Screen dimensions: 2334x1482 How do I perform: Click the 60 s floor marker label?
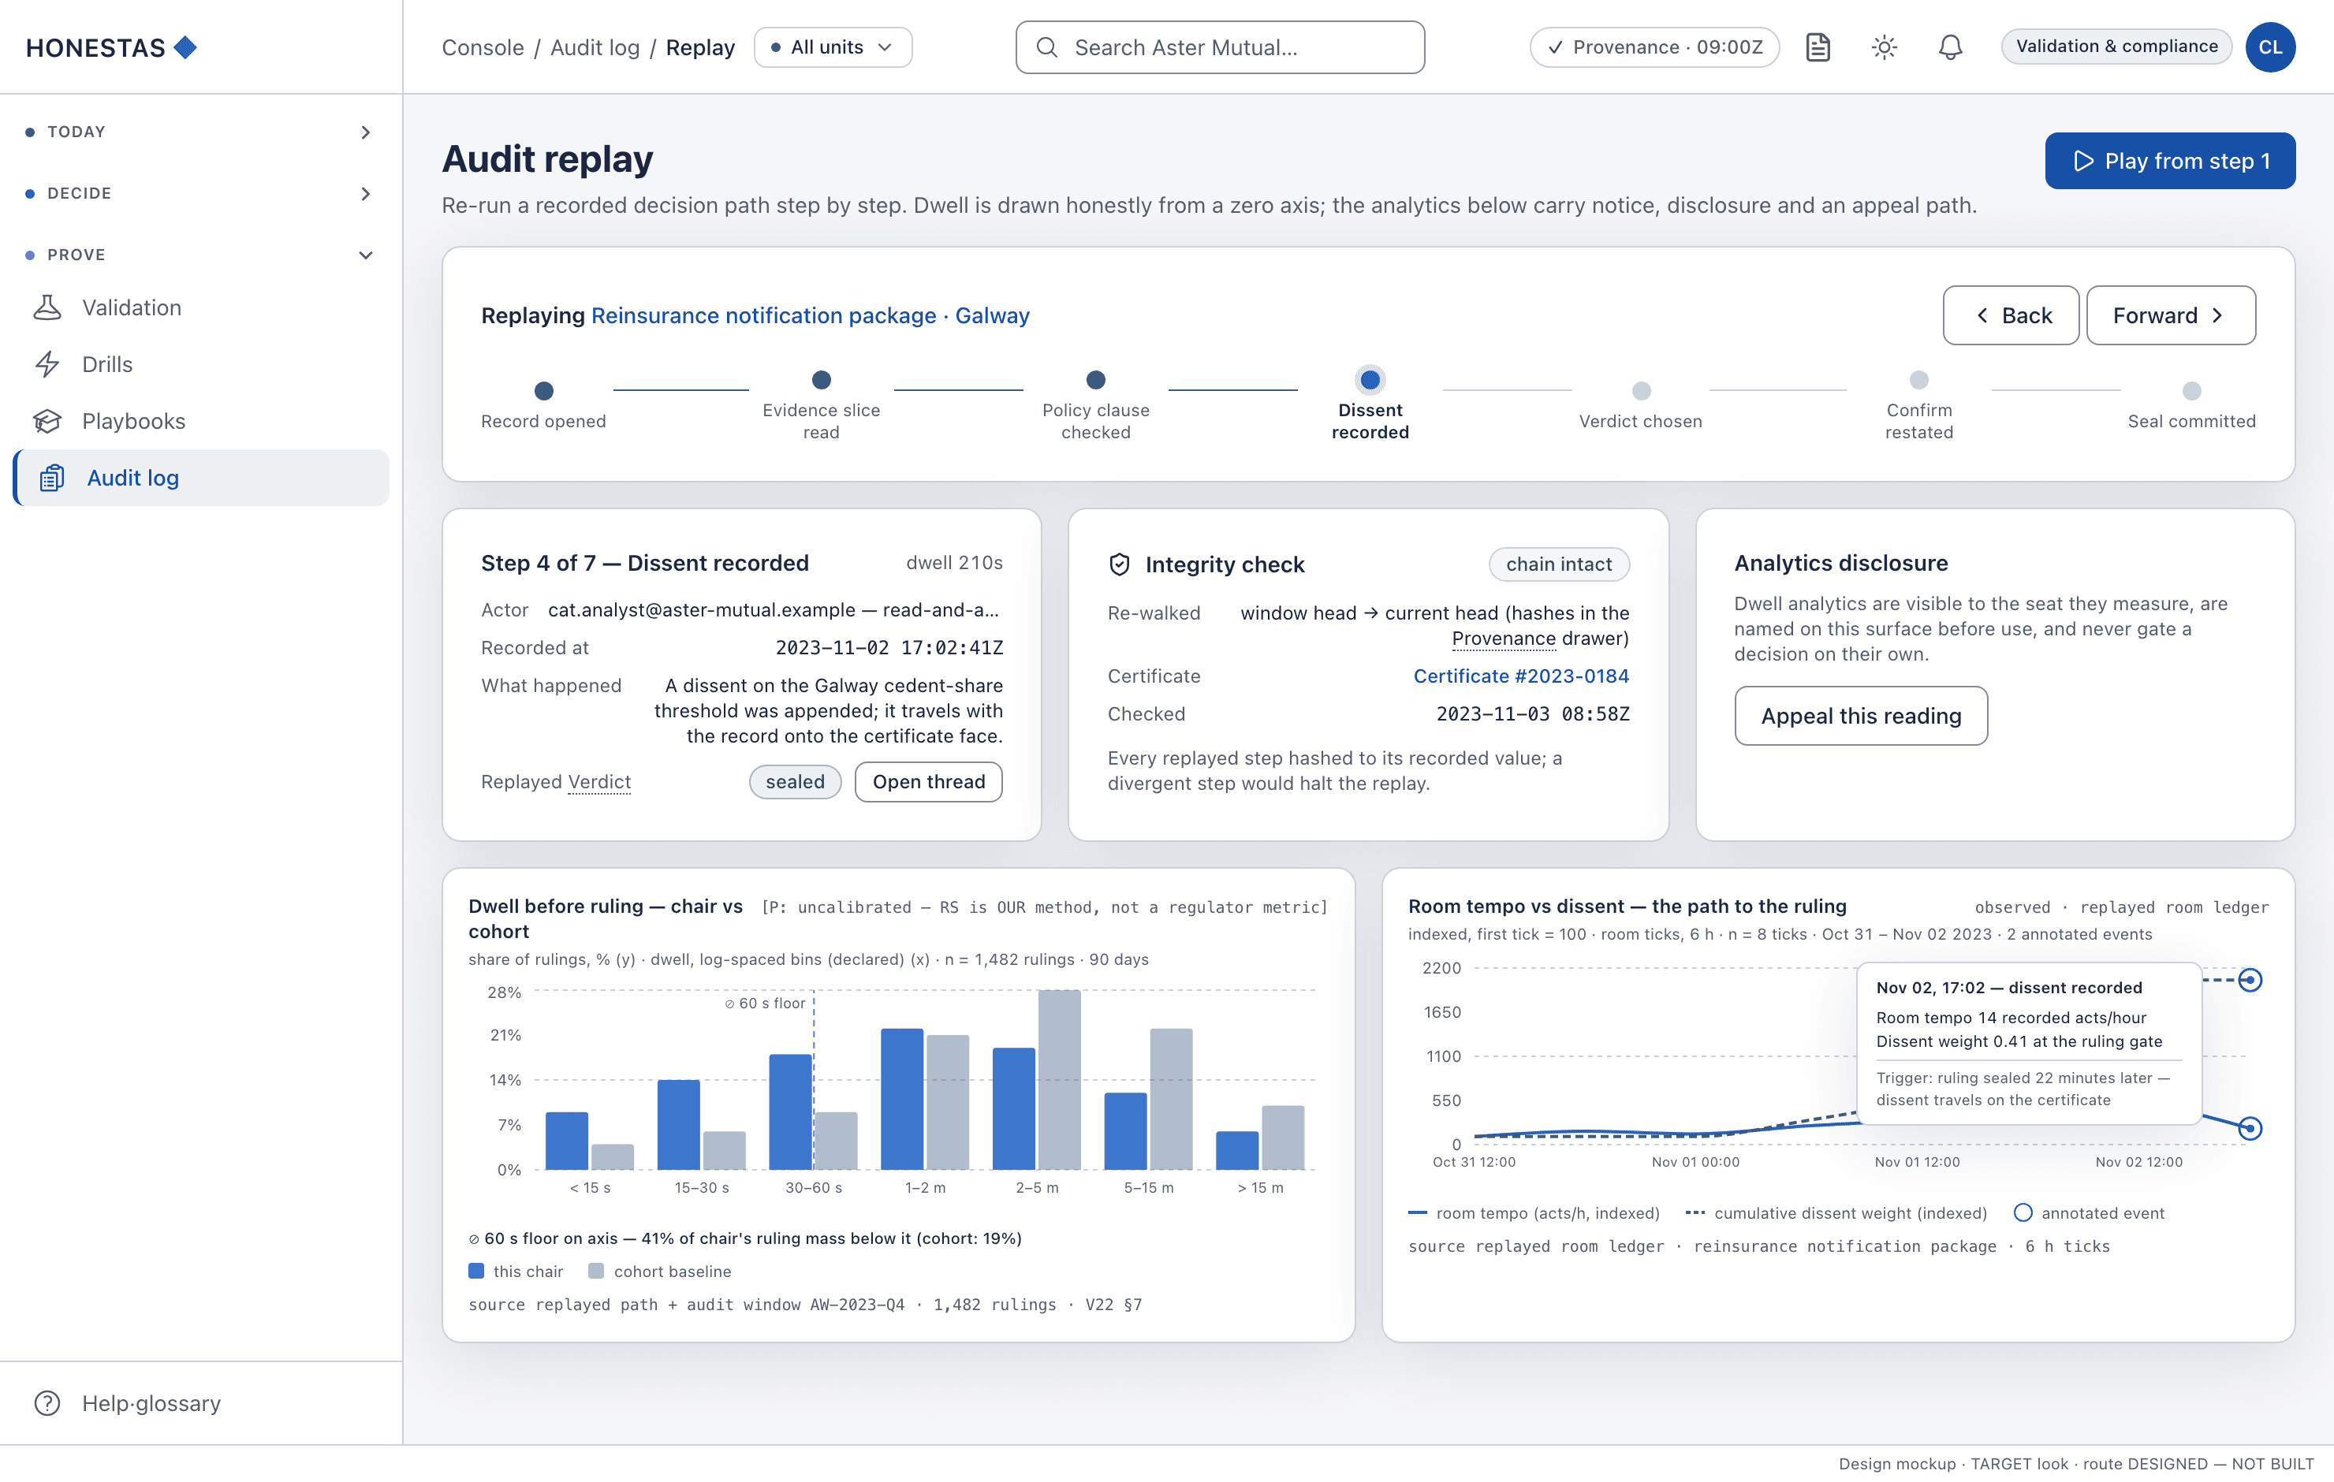coord(765,1004)
